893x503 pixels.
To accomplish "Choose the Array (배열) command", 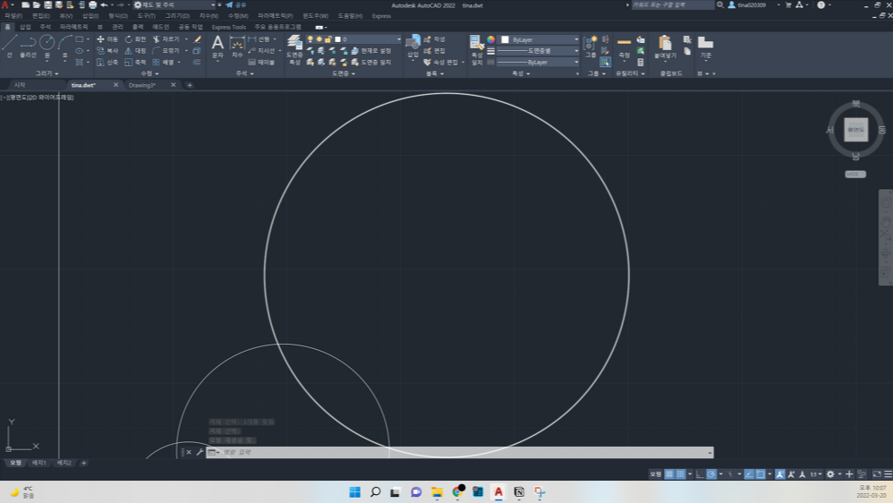I will tap(163, 62).
